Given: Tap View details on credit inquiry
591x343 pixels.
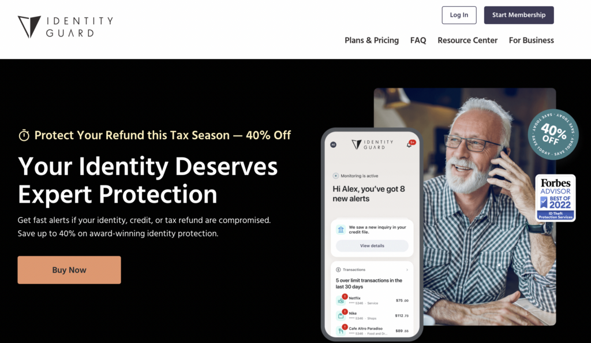Looking at the screenshot, I should tap(372, 246).
